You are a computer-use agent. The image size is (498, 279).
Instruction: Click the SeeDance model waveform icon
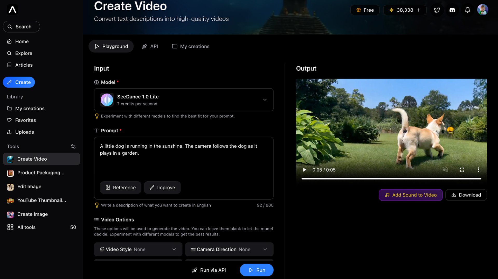coord(107,100)
